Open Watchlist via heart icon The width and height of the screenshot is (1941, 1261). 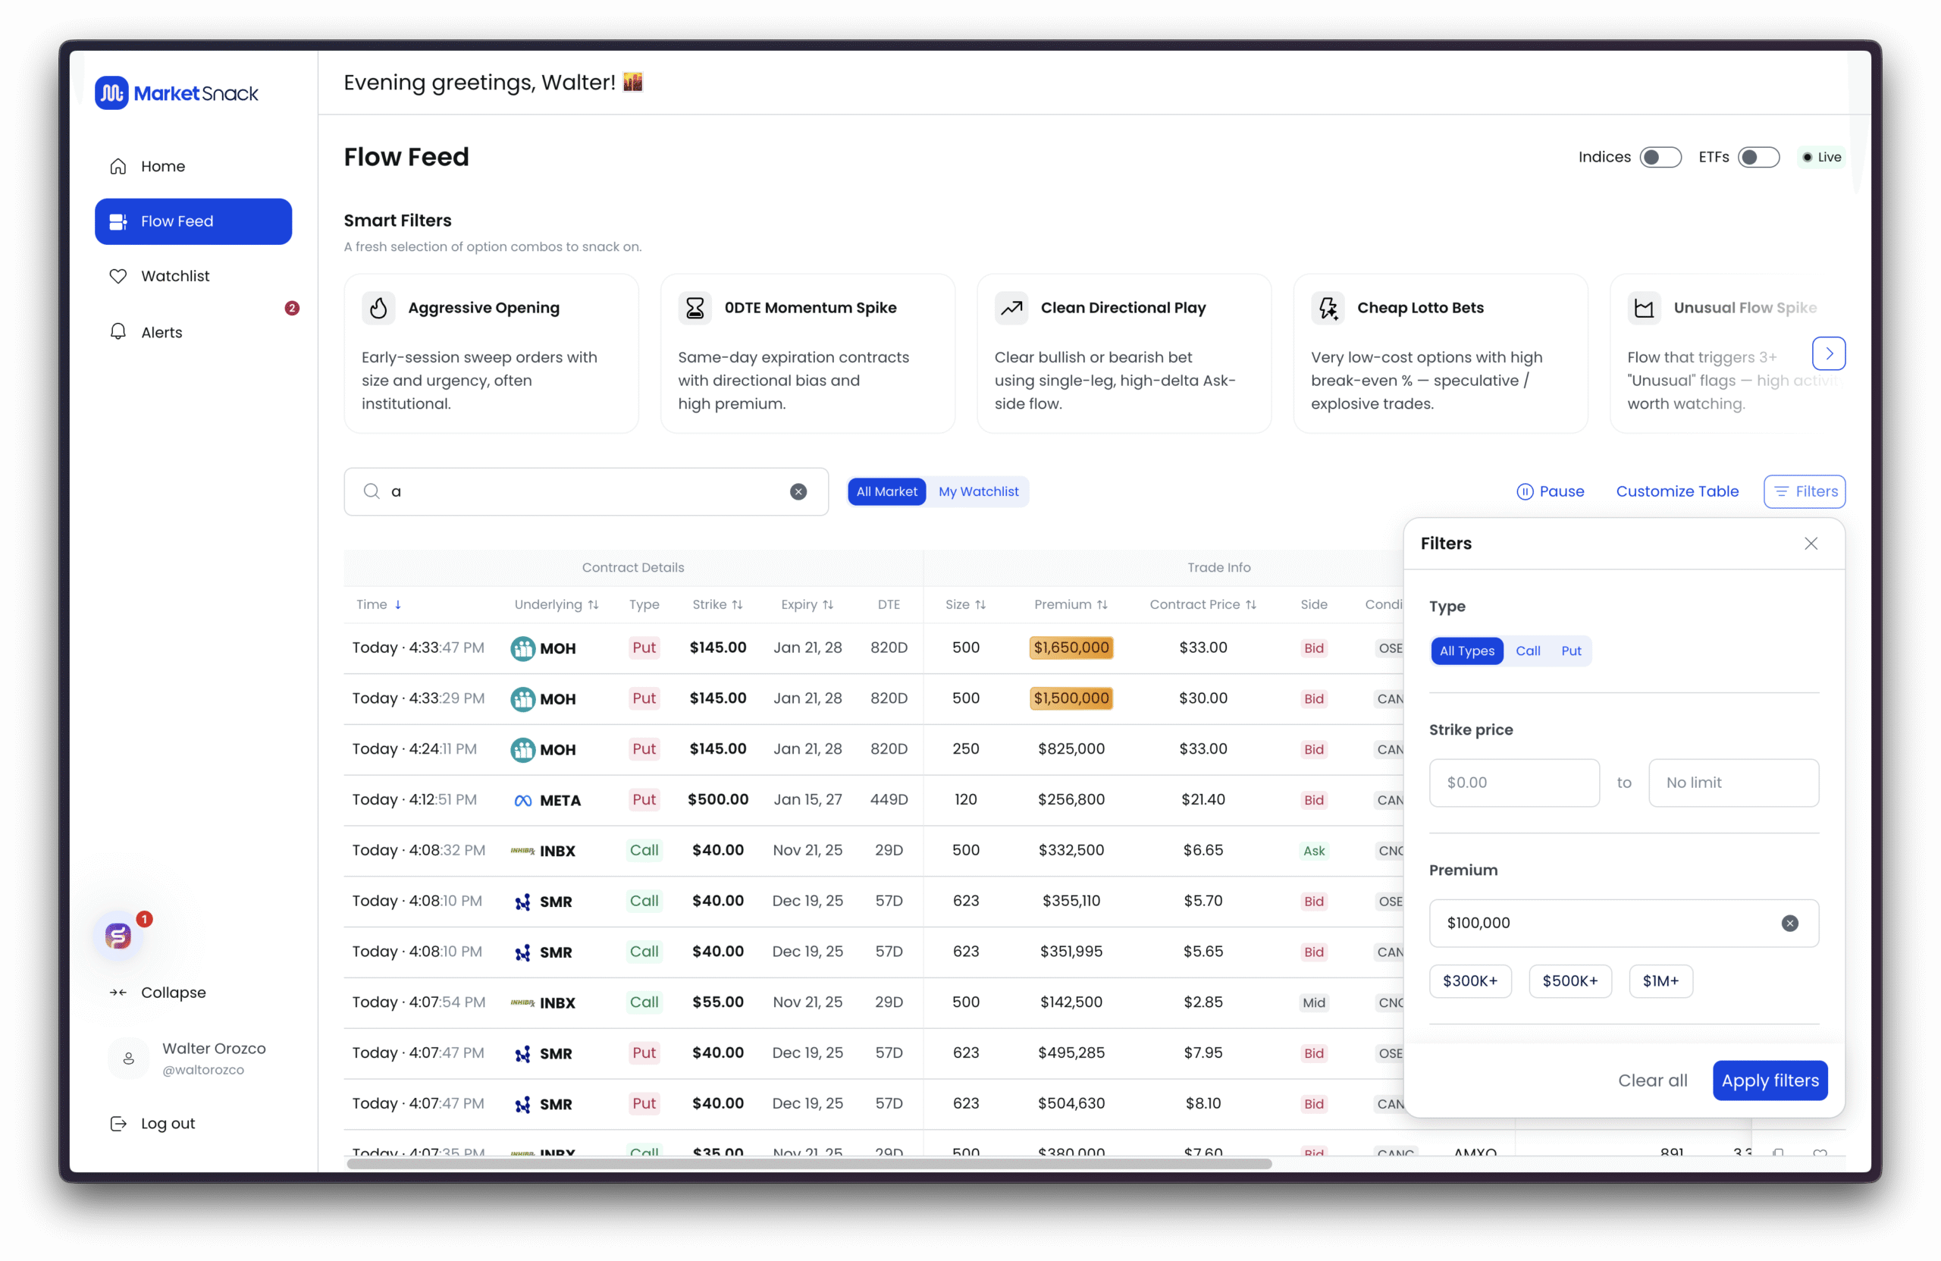(x=118, y=276)
